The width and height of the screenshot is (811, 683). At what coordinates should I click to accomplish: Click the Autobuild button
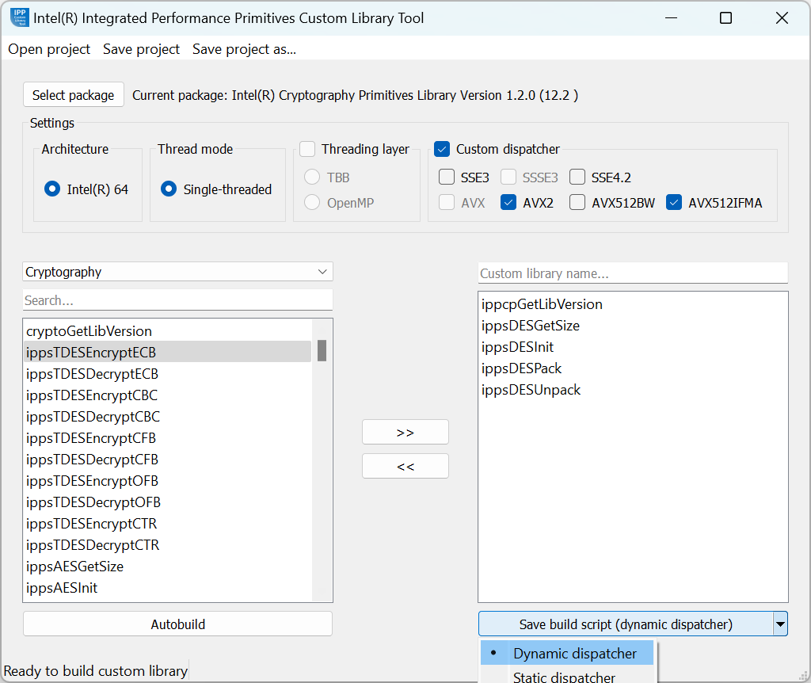[x=177, y=624]
